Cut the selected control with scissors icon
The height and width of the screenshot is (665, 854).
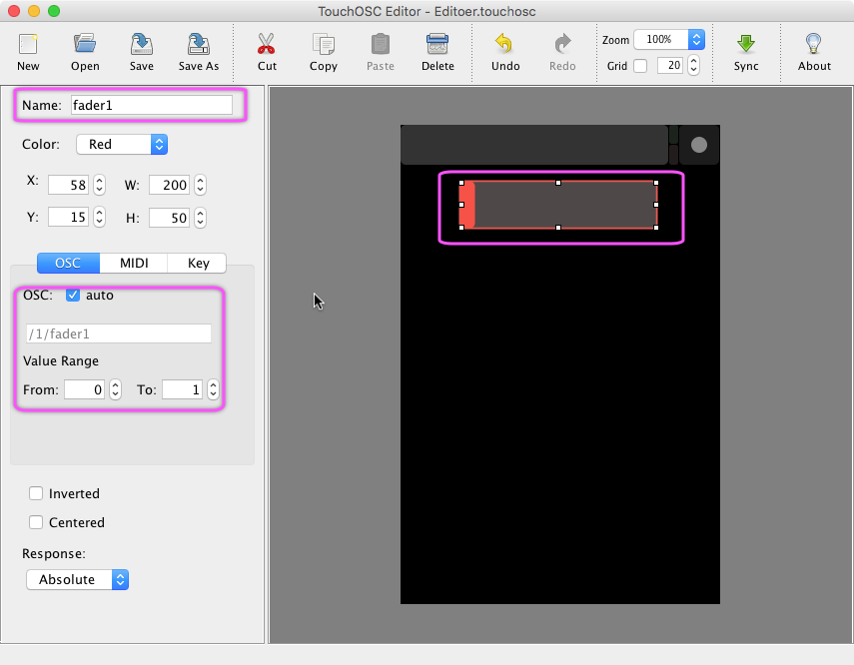(x=267, y=45)
